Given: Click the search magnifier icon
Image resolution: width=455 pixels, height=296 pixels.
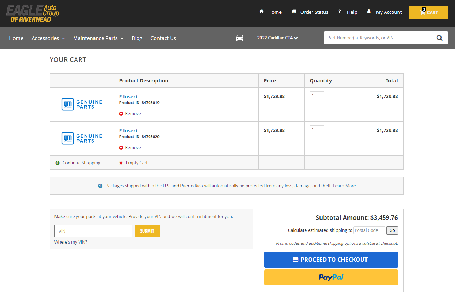Looking at the screenshot, I should pyautogui.click(x=439, y=38).
